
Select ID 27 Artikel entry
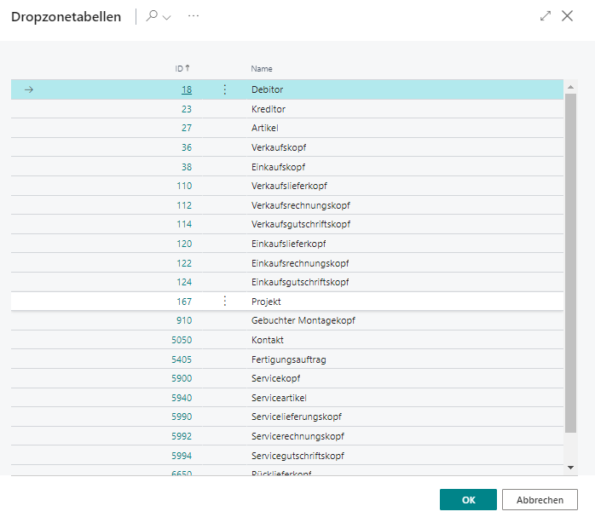coord(187,128)
